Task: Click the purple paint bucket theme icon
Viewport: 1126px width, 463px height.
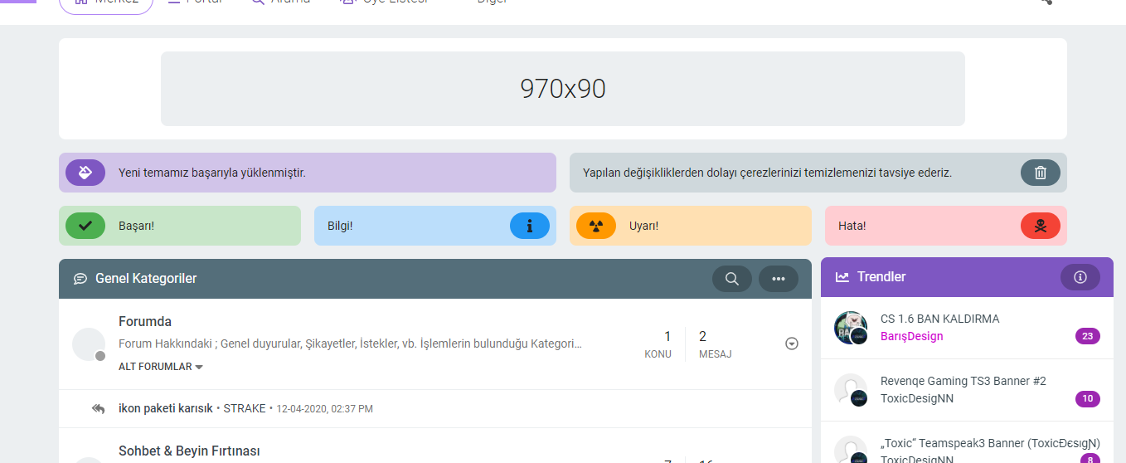Action: coord(85,173)
